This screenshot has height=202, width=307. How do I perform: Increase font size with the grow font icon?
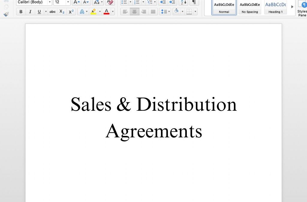(x=76, y=2)
